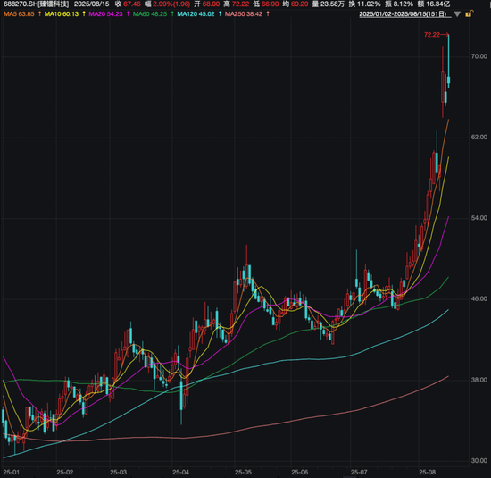This screenshot has width=491, height=478.
Task: Click the MA120 cyan up-arrow indicator
Action: [x=220, y=13]
